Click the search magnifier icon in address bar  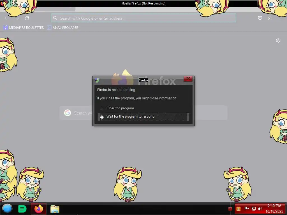coord(55,18)
